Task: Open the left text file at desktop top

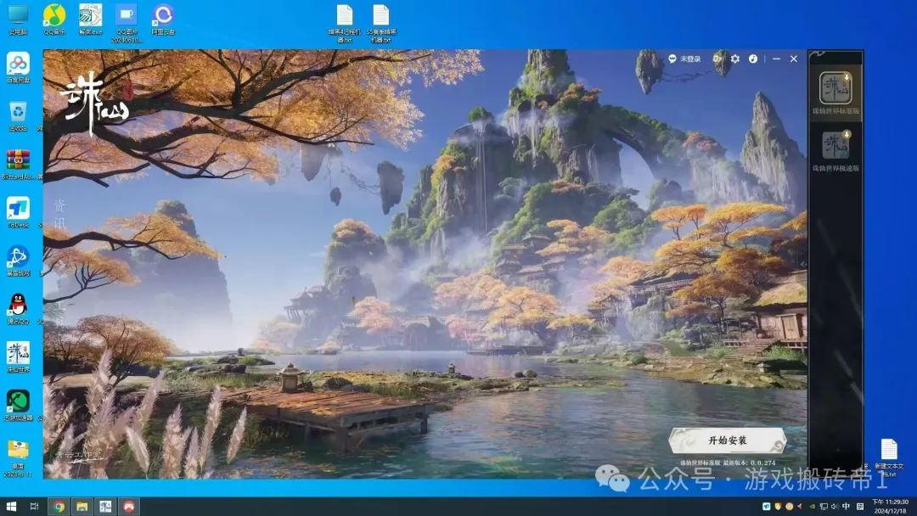Action: (x=345, y=24)
